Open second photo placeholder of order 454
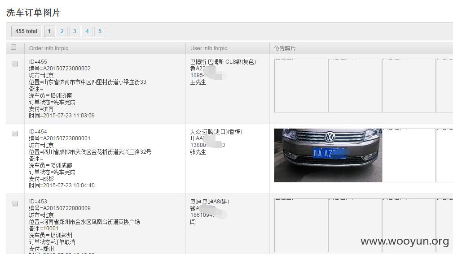The height and width of the screenshot is (254, 453). coord(409,155)
